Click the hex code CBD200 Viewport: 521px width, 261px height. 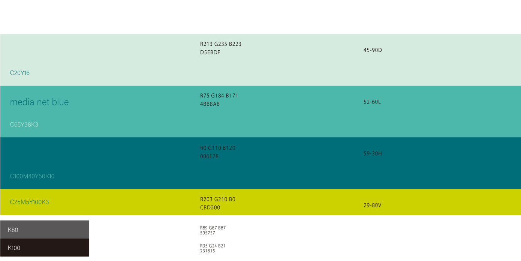210,208
